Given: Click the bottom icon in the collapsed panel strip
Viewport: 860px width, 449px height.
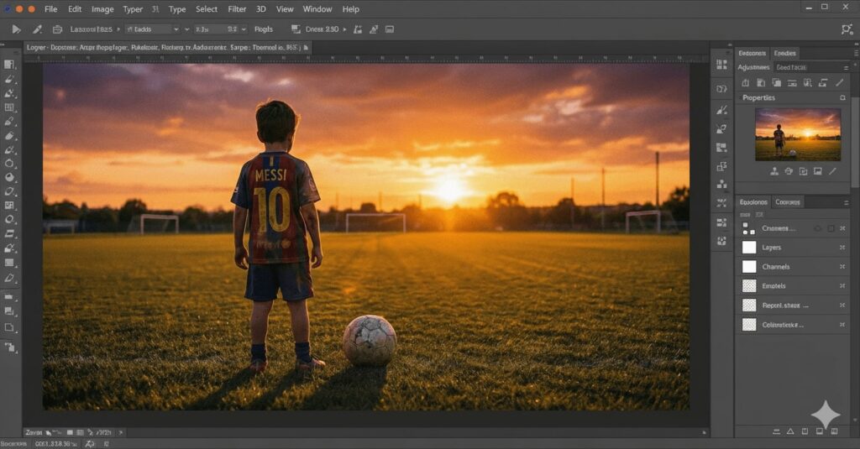Looking at the screenshot, I should pyautogui.click(x=721, y=241).
